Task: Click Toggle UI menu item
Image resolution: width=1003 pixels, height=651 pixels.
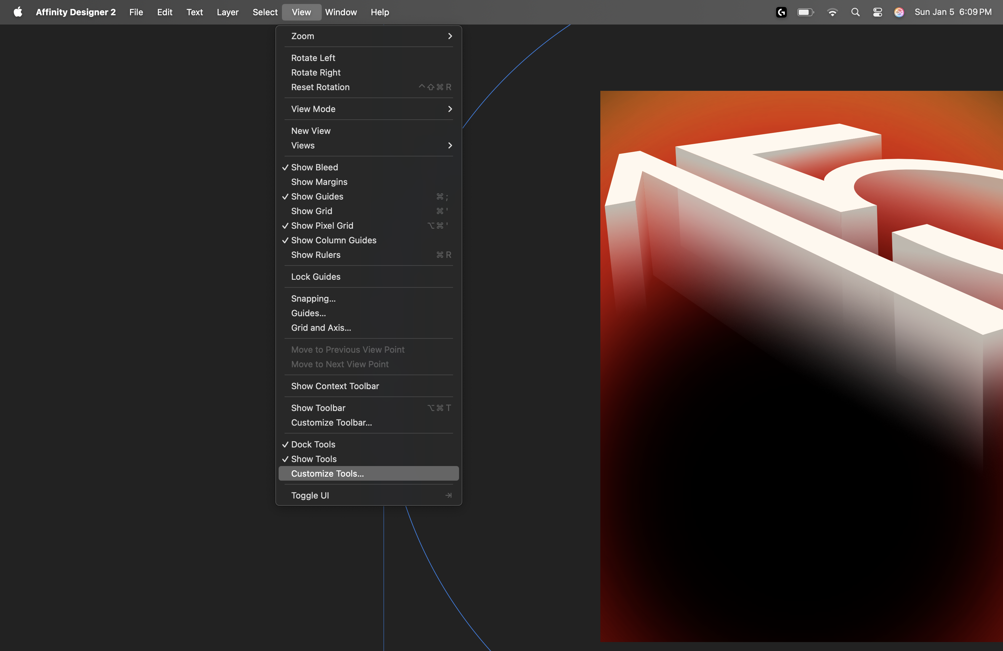Action: tap(310, 495)
